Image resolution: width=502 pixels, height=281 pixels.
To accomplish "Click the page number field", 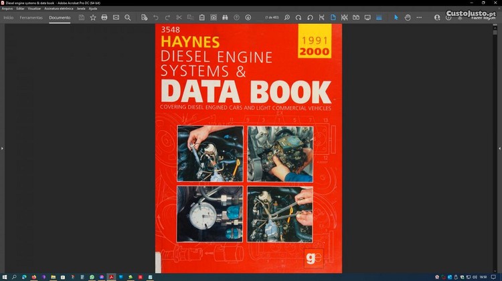I will 271,17.
